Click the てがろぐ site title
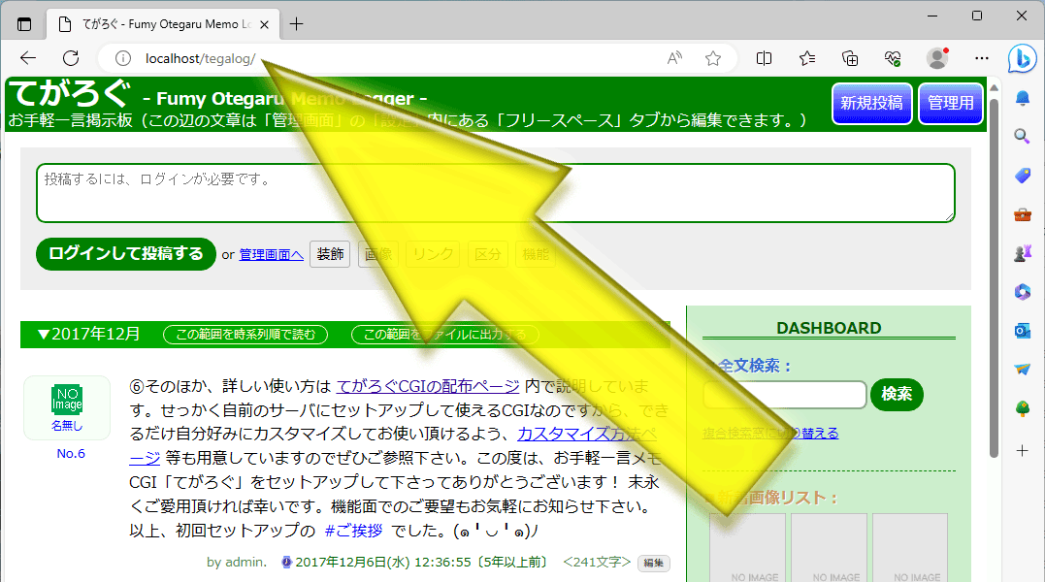This screenshot has width=1045, height=582. click(70, 93)
